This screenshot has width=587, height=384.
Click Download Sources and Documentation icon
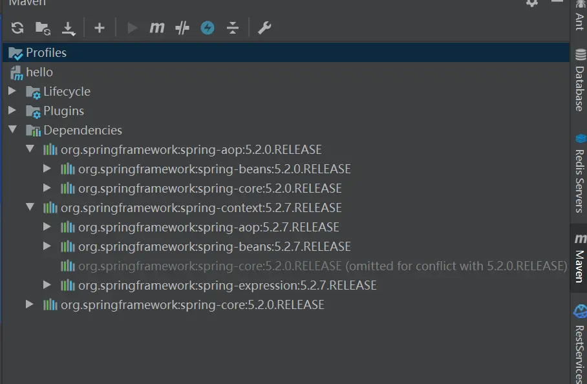69,28
